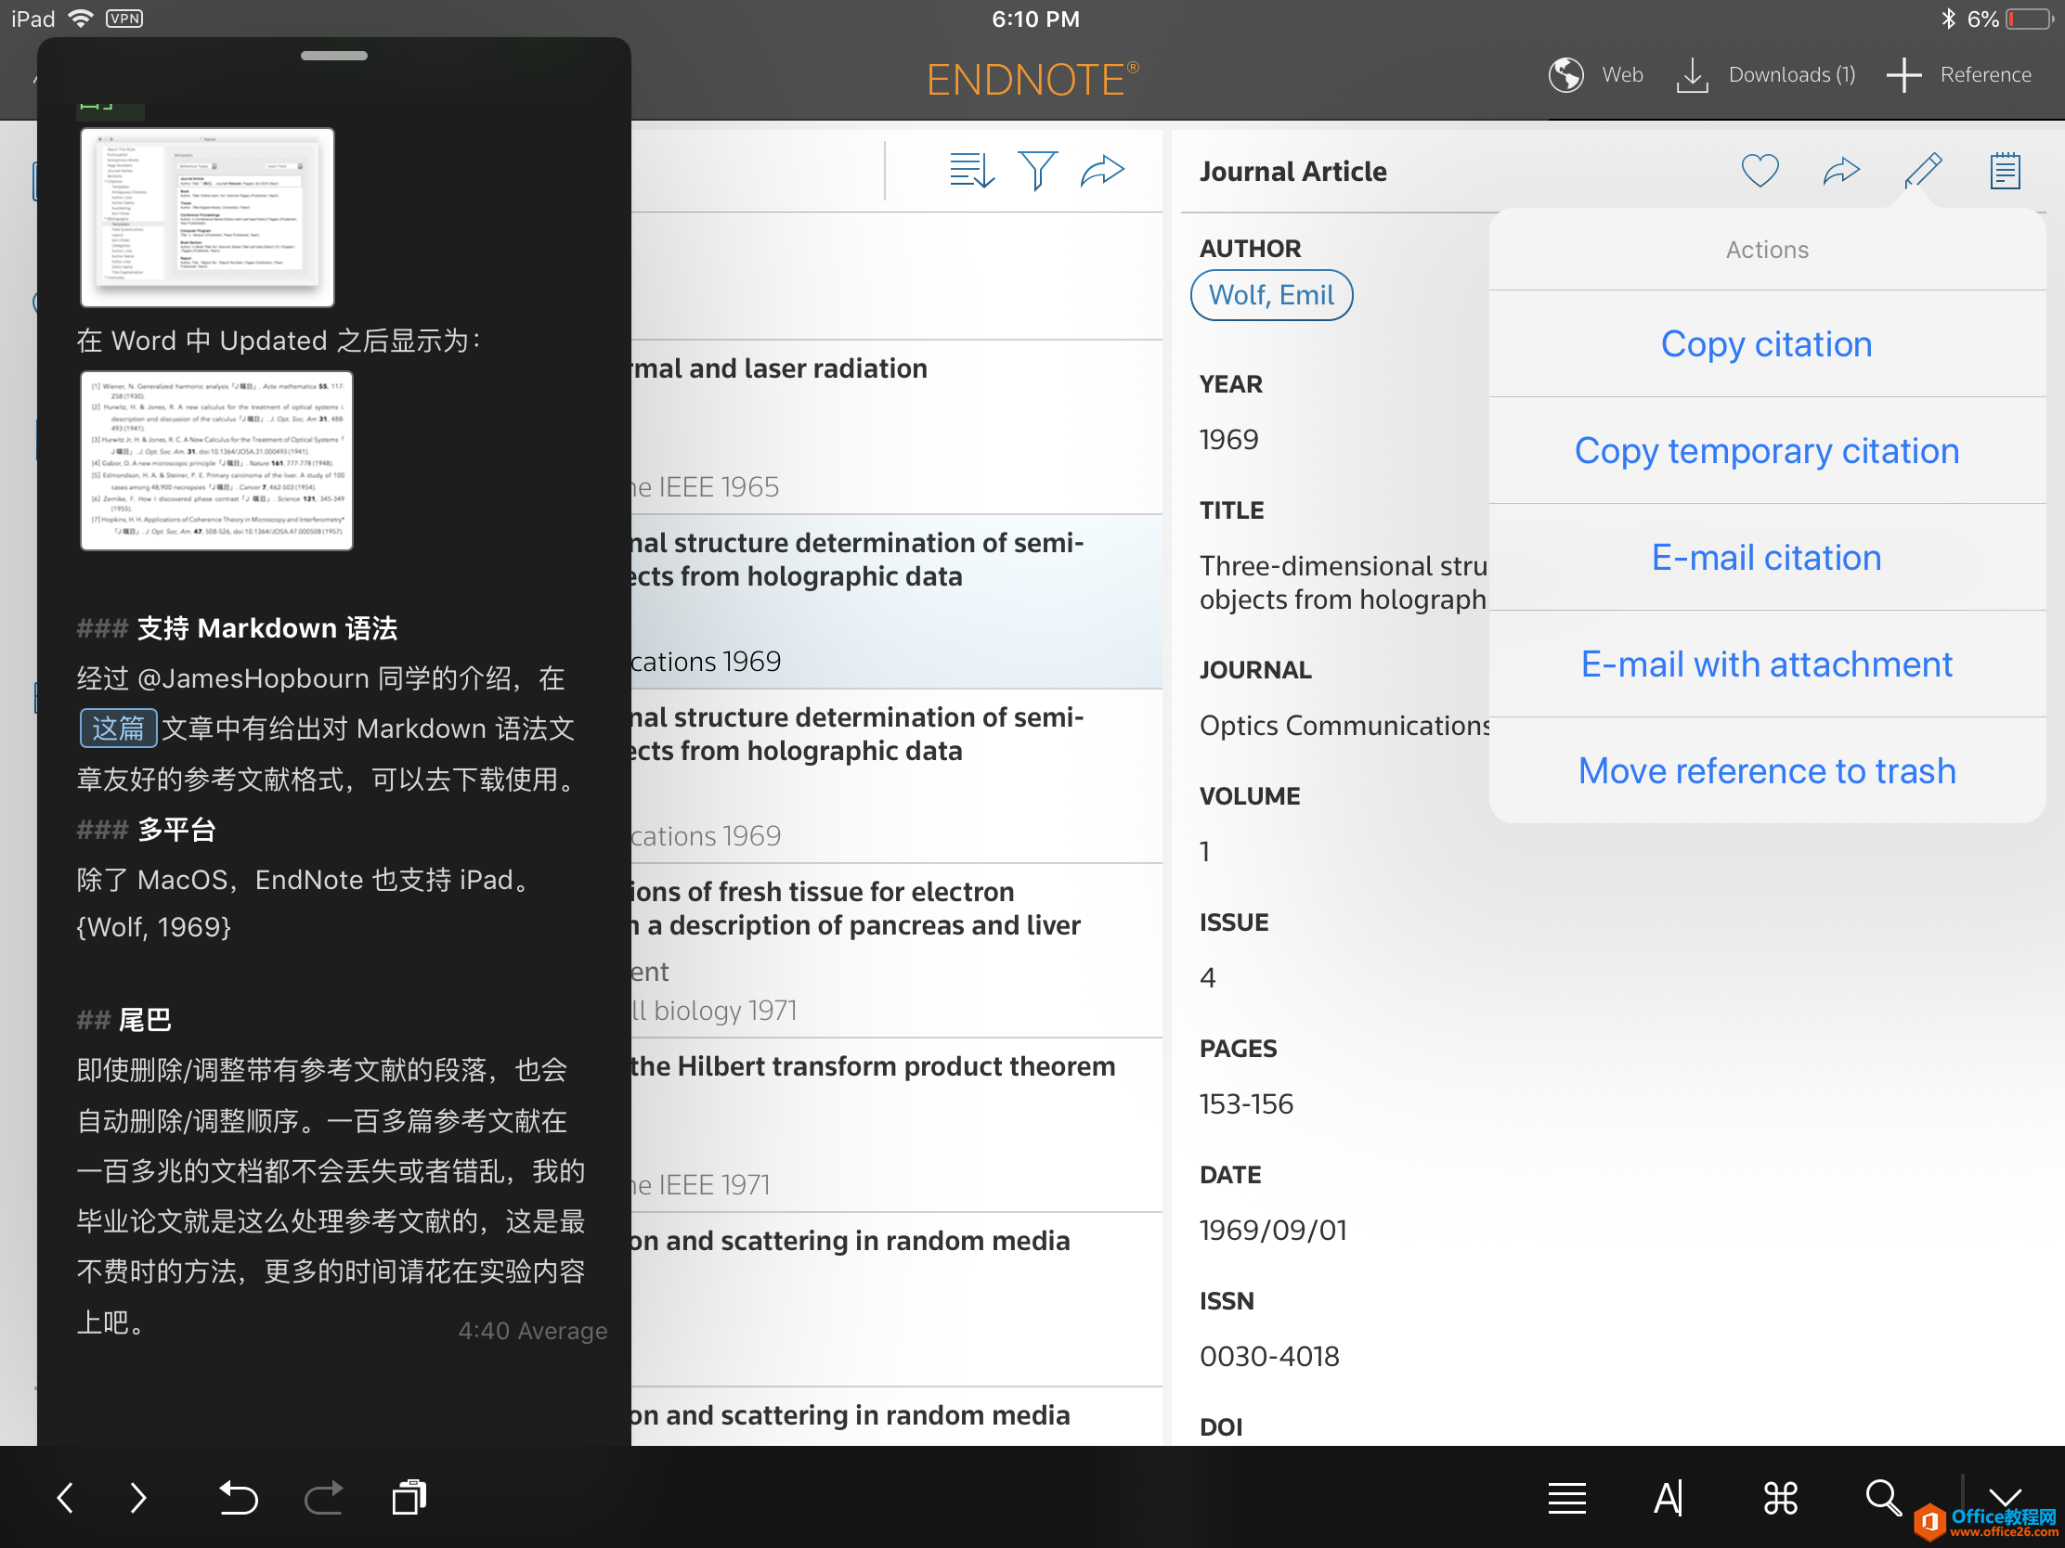Choose Move reference to trash

tap(1766, 770)
